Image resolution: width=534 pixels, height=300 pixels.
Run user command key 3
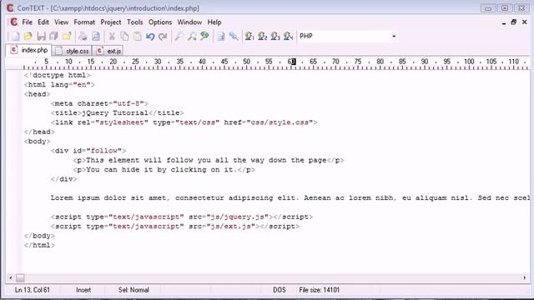click(x=275, y=36)
